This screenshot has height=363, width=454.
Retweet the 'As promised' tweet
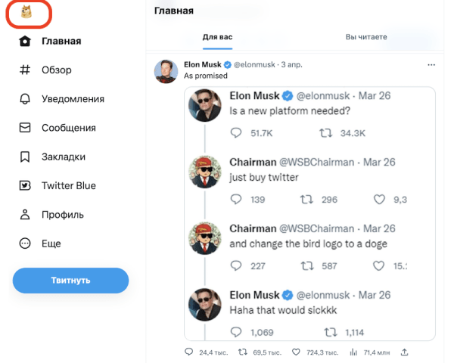pyautogui.click(x=243, y=352)
